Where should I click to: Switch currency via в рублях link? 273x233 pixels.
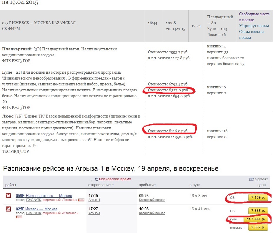tap(261, 179)
